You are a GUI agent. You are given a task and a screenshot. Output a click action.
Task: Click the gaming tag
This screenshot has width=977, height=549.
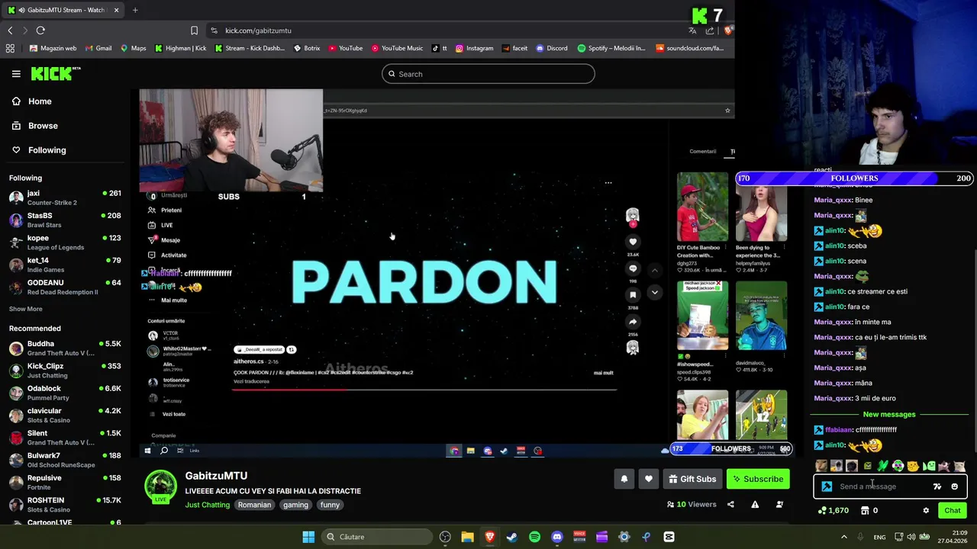tap(295, 505)
